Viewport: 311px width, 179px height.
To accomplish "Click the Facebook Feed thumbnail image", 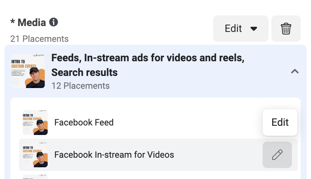I will 35,123.
